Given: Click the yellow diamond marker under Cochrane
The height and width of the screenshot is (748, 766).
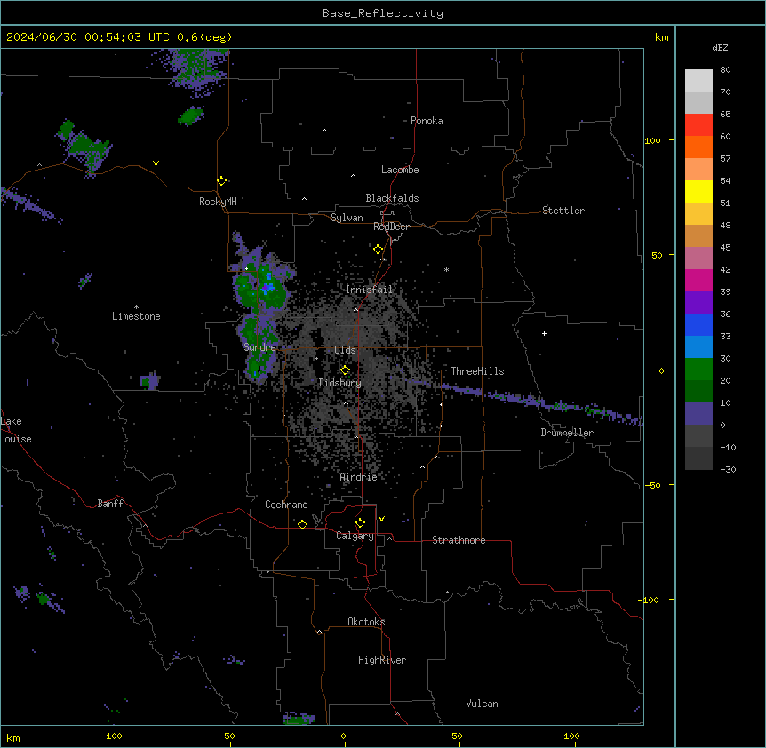Looking at the screenshot, I should click(x=302, y=524).
